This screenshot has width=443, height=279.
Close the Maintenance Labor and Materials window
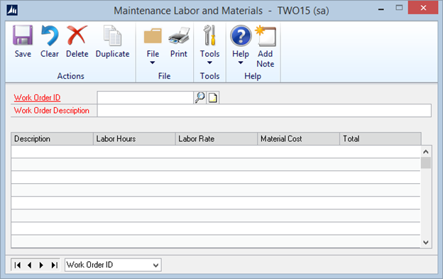(423, 8)
